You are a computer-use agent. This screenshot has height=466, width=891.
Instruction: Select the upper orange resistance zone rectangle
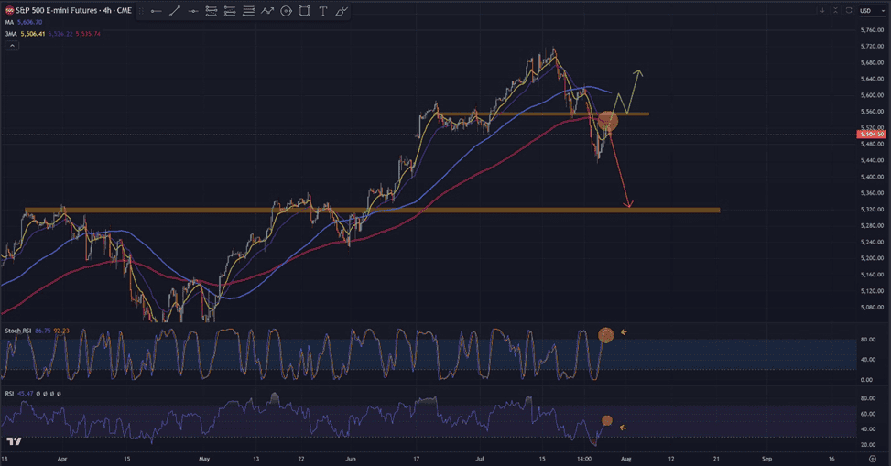(x=543, y=114)
